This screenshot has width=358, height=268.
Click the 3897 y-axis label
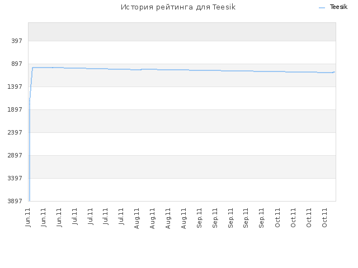click(15, 201)
